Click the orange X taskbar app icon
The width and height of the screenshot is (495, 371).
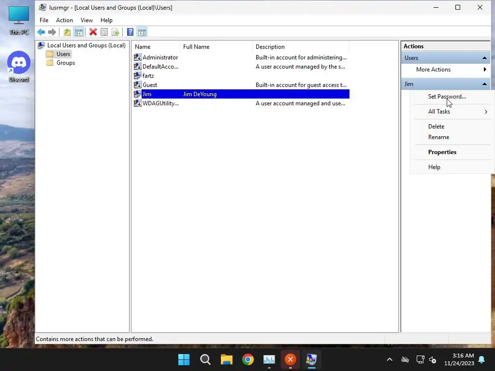(291, 359)
